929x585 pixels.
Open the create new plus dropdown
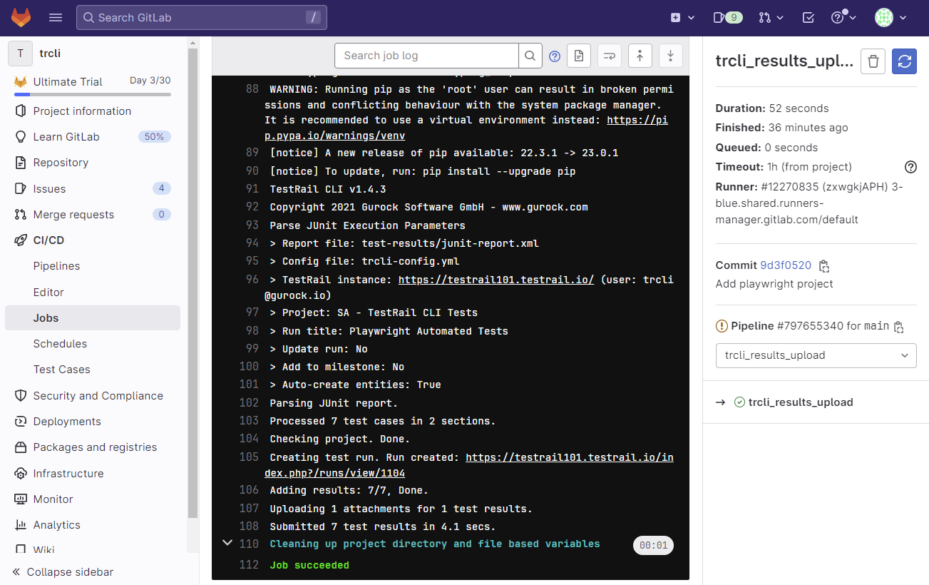point(682,18)
